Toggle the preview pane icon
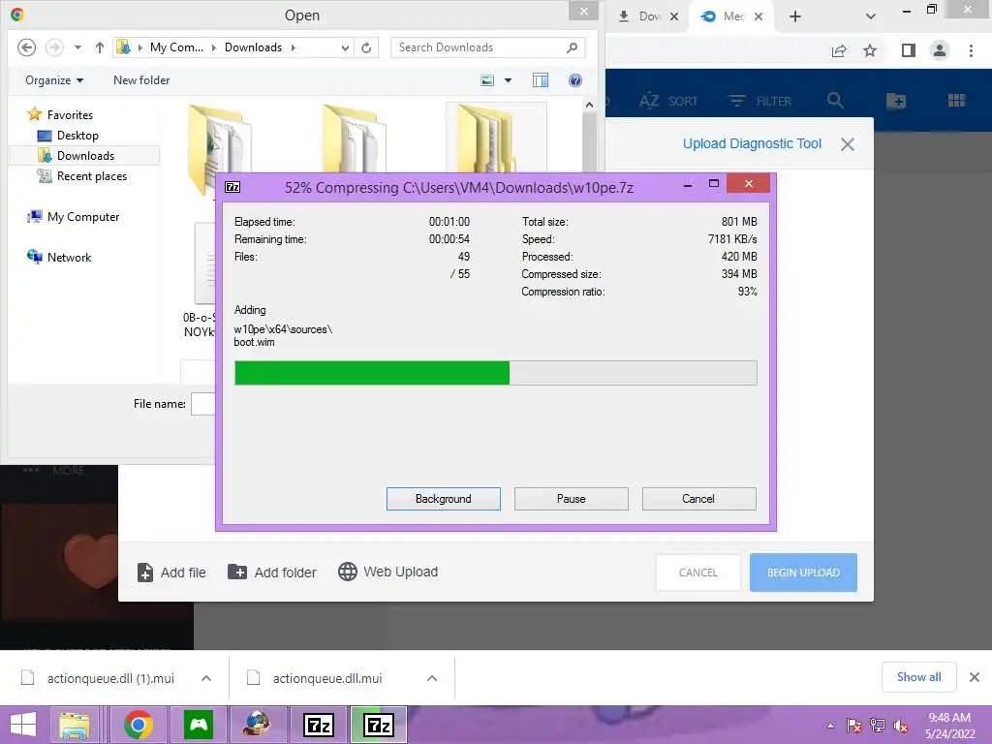The image size is (992, 744). point(541,80)
